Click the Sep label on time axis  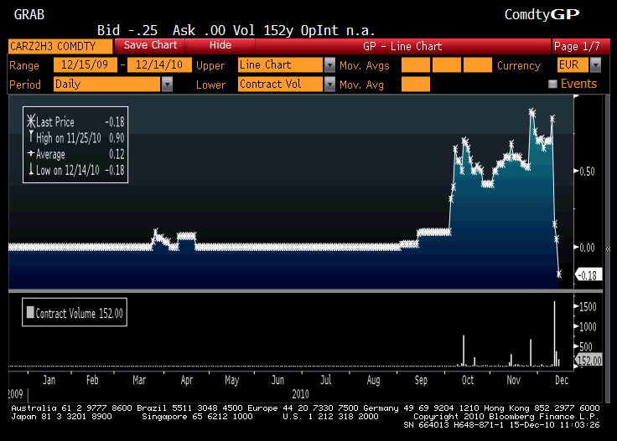pyautogui.click(x=421, y=380)
